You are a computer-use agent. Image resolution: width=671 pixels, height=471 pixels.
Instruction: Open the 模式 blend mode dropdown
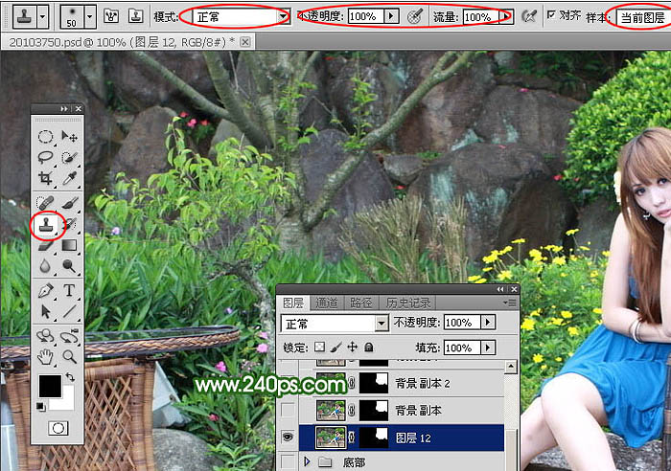pos(283,17)
